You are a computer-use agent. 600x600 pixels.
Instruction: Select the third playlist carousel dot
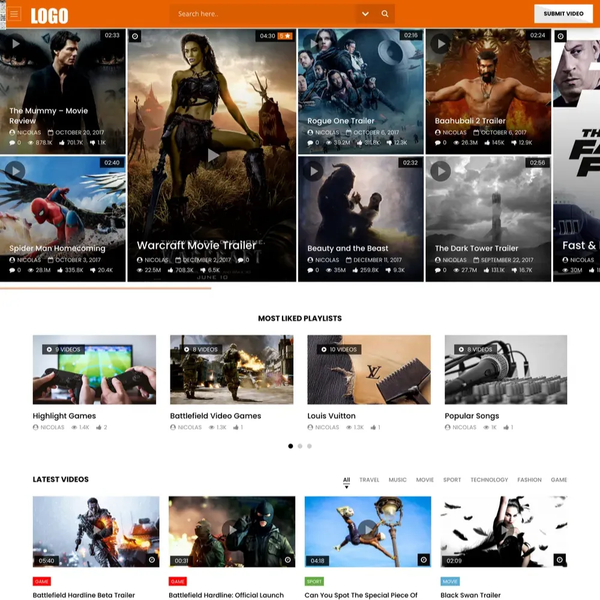(x=310, y=446)
